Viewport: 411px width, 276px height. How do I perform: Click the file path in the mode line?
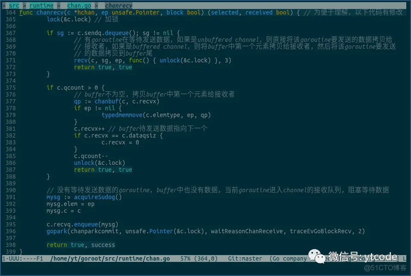click(110, 259)
